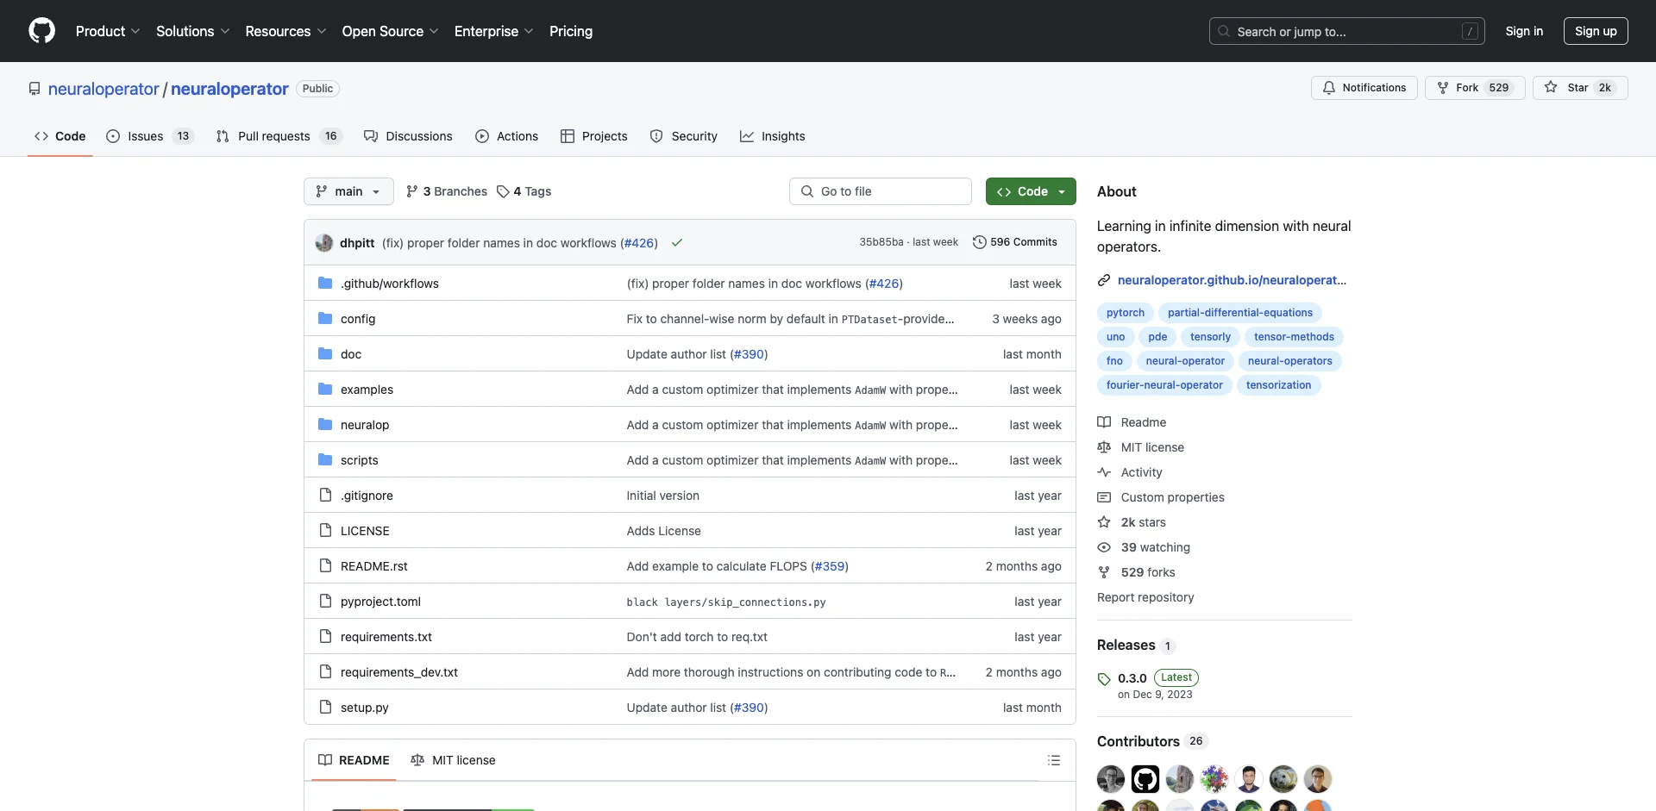Click the scripts folder icon
This screenshot has height=811, width=1656.
[x=325, y=460]
